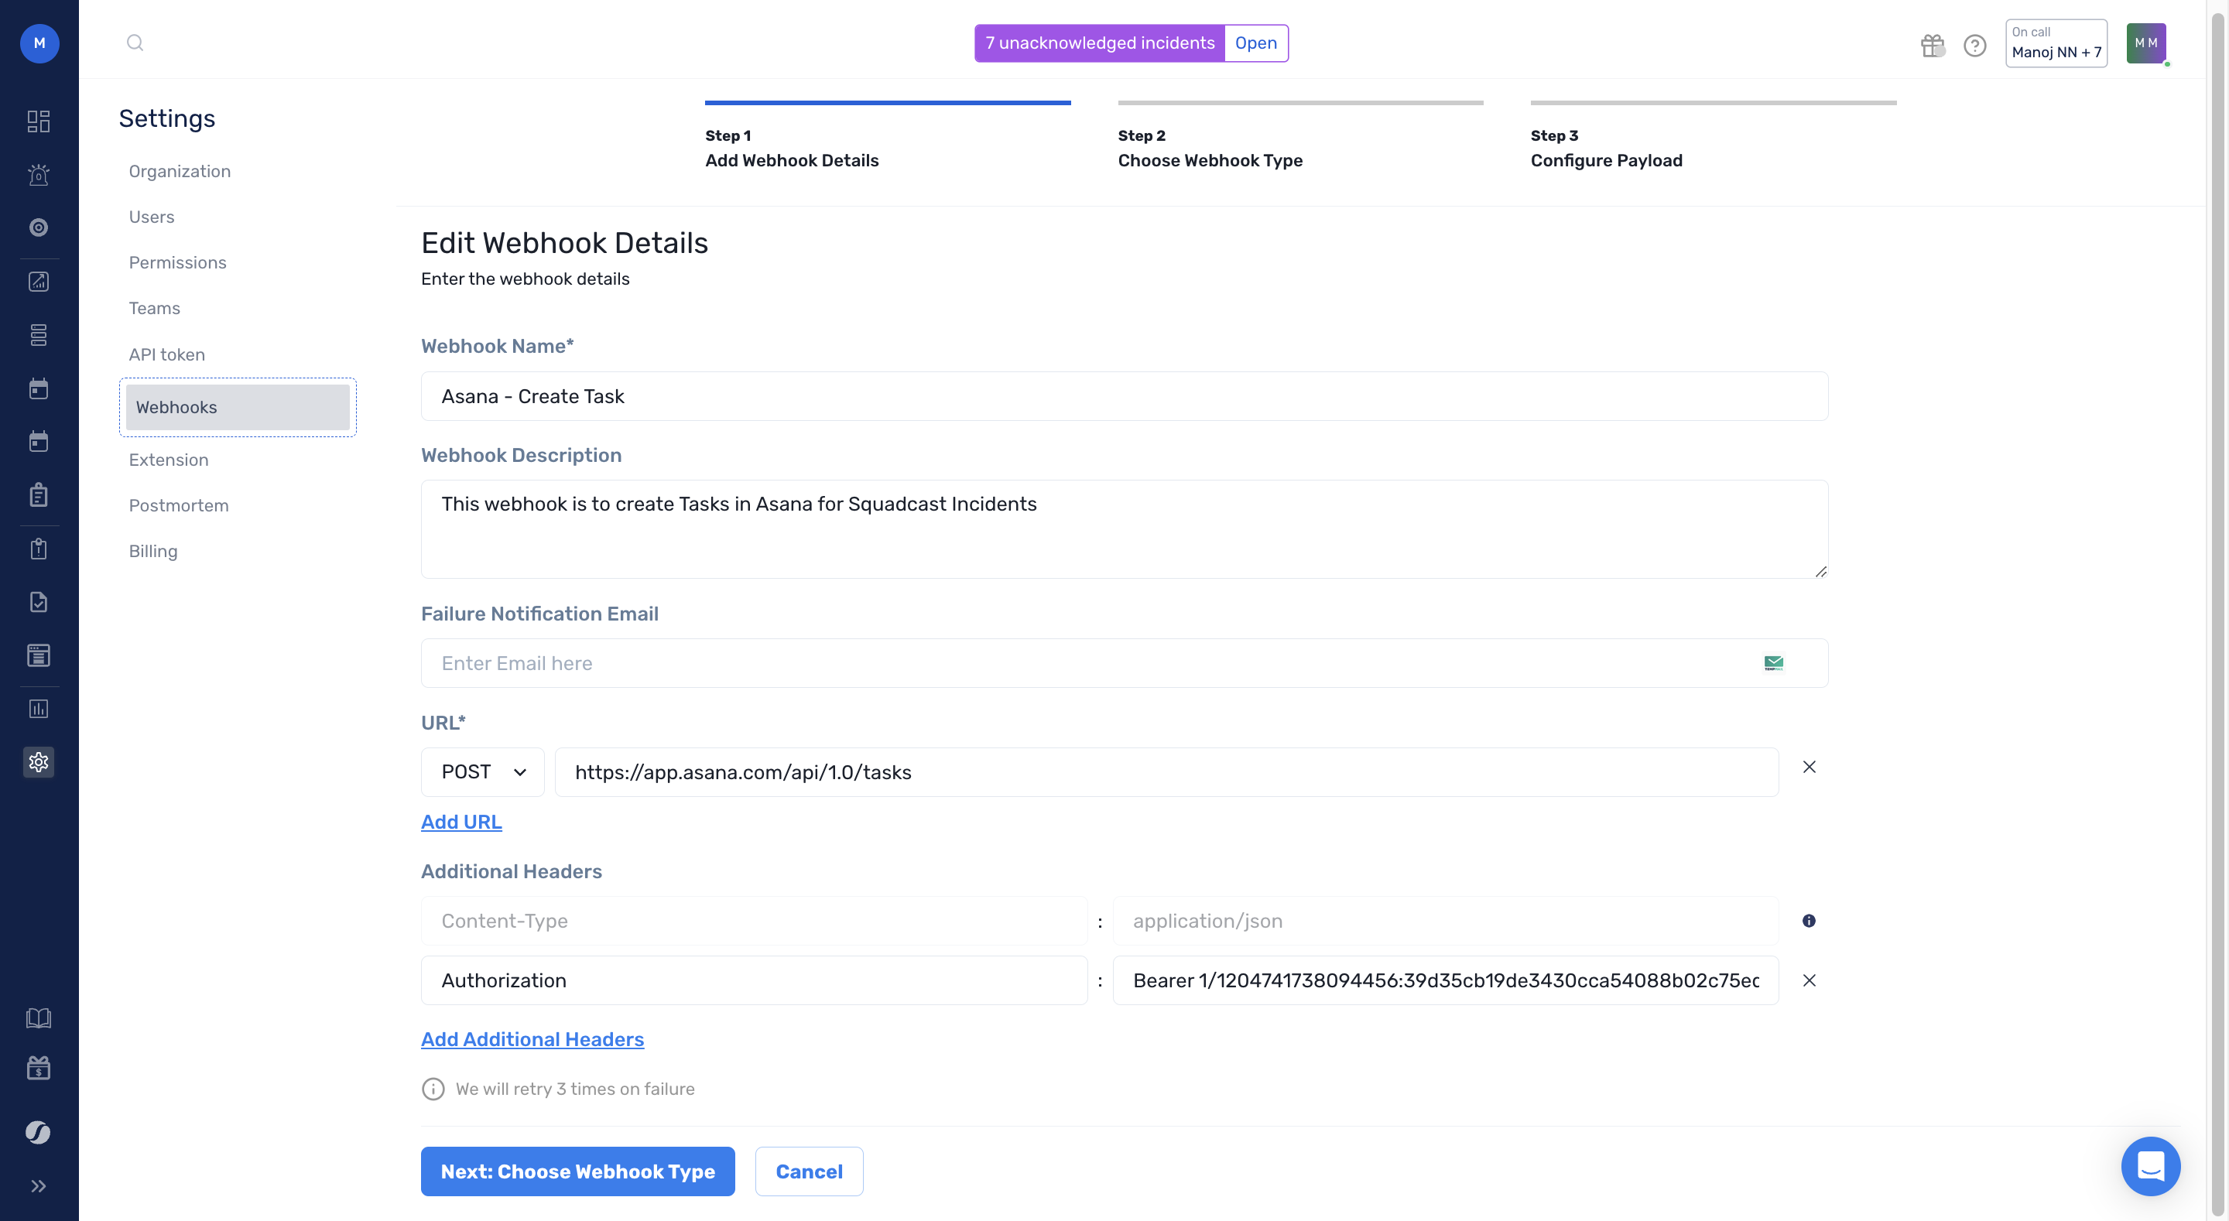The width and height of the screenshot is (2229, 1221).
Task: Click Add Additional Headers link
Action: point(532,1039)
